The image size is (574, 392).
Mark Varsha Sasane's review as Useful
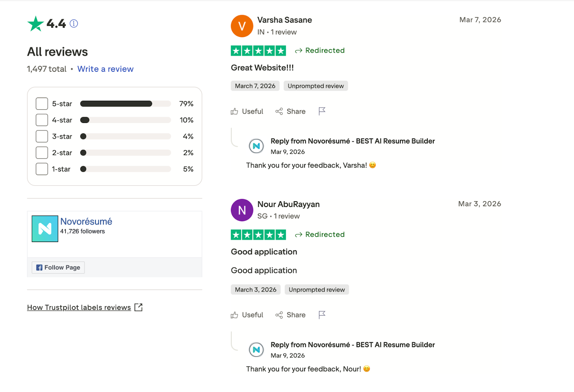[247, 112]
